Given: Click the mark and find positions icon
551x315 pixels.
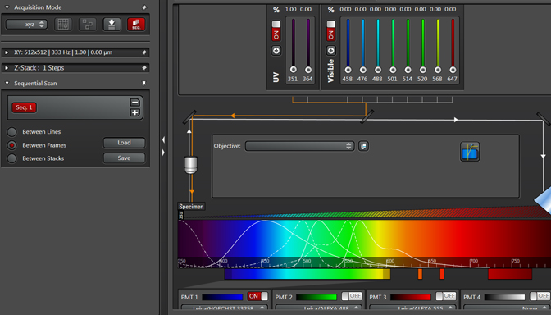Looking at the screenshot, I should pyautogui.click(x=88, y=25).
